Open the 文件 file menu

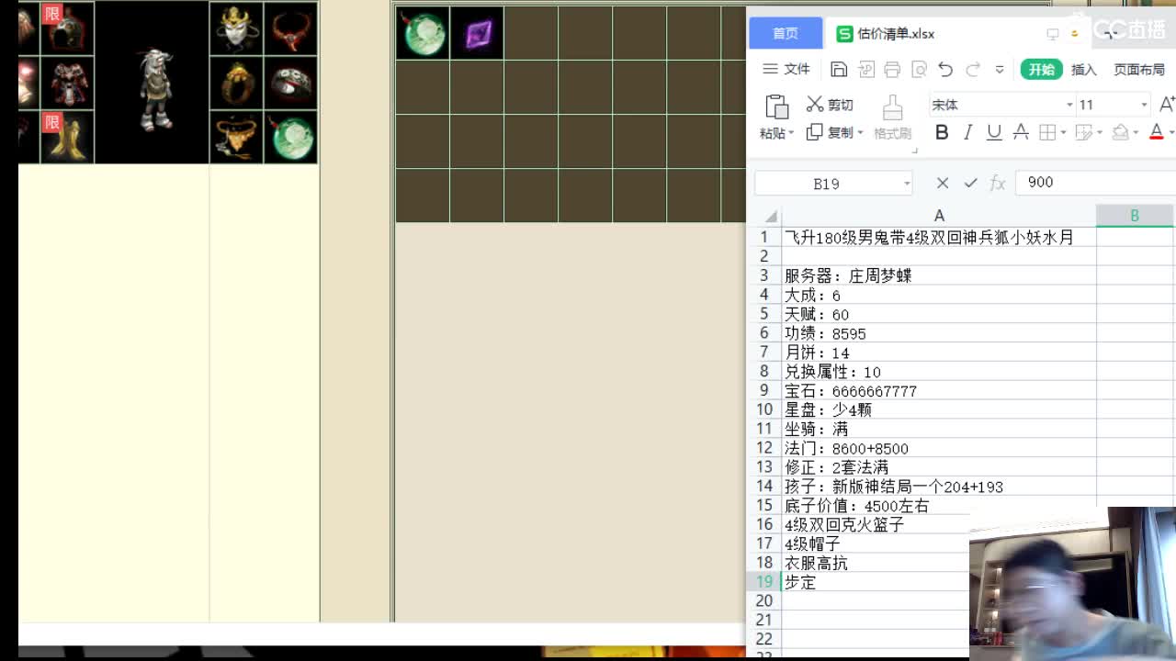[786, 69]
